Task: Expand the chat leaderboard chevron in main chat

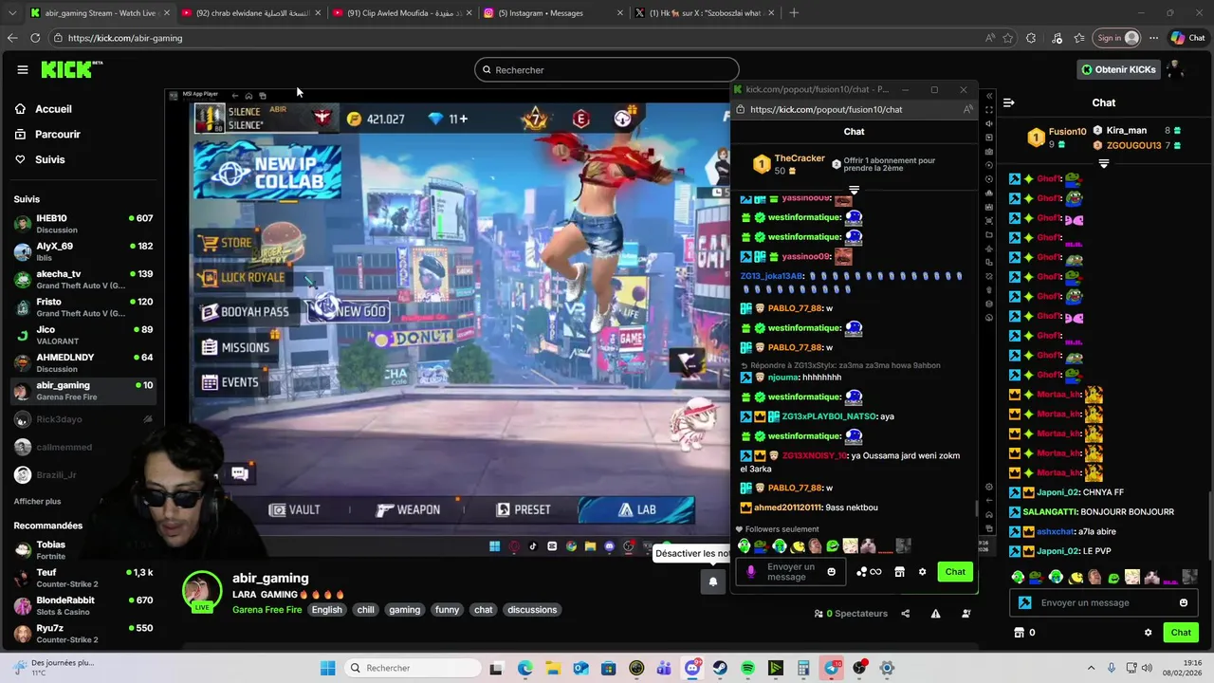Action: pos(1103,164)
